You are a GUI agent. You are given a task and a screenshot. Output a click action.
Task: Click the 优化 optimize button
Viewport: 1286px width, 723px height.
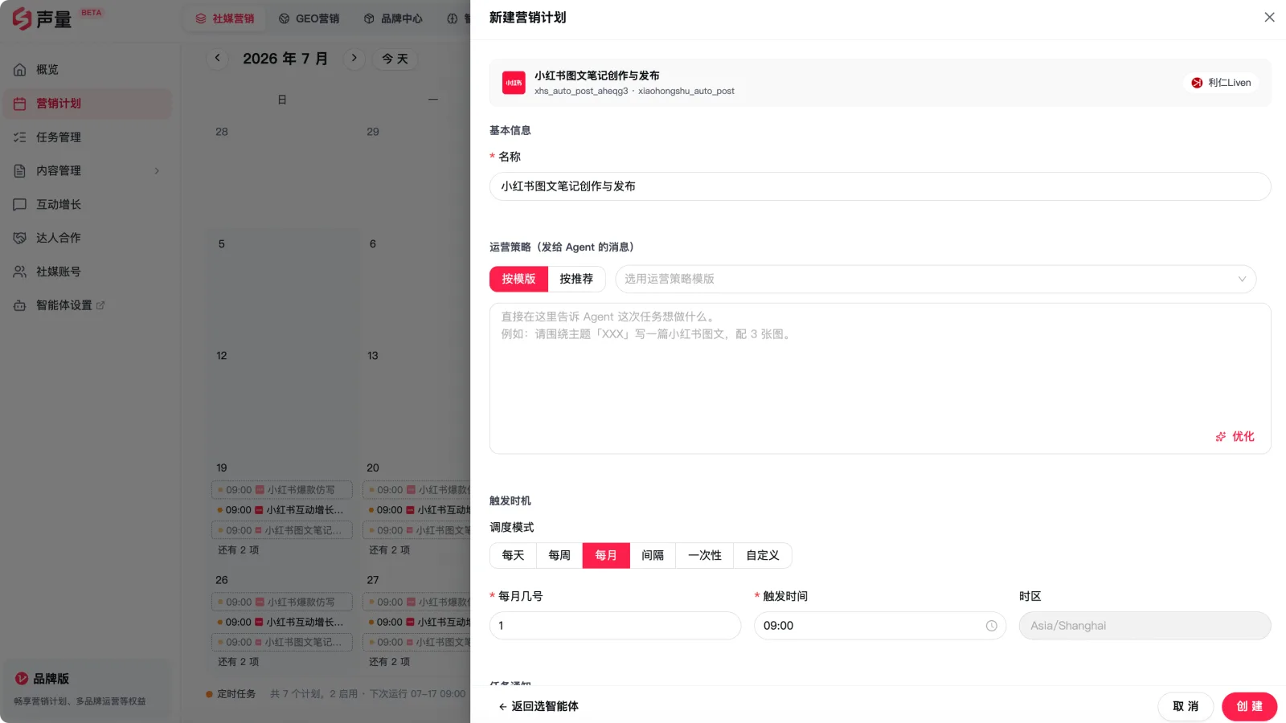tap(1235, 437)
